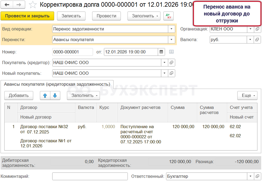Open Организация КЛЕН ООО record card
This screenshot has width=262, height=181.
coord(257,29)
